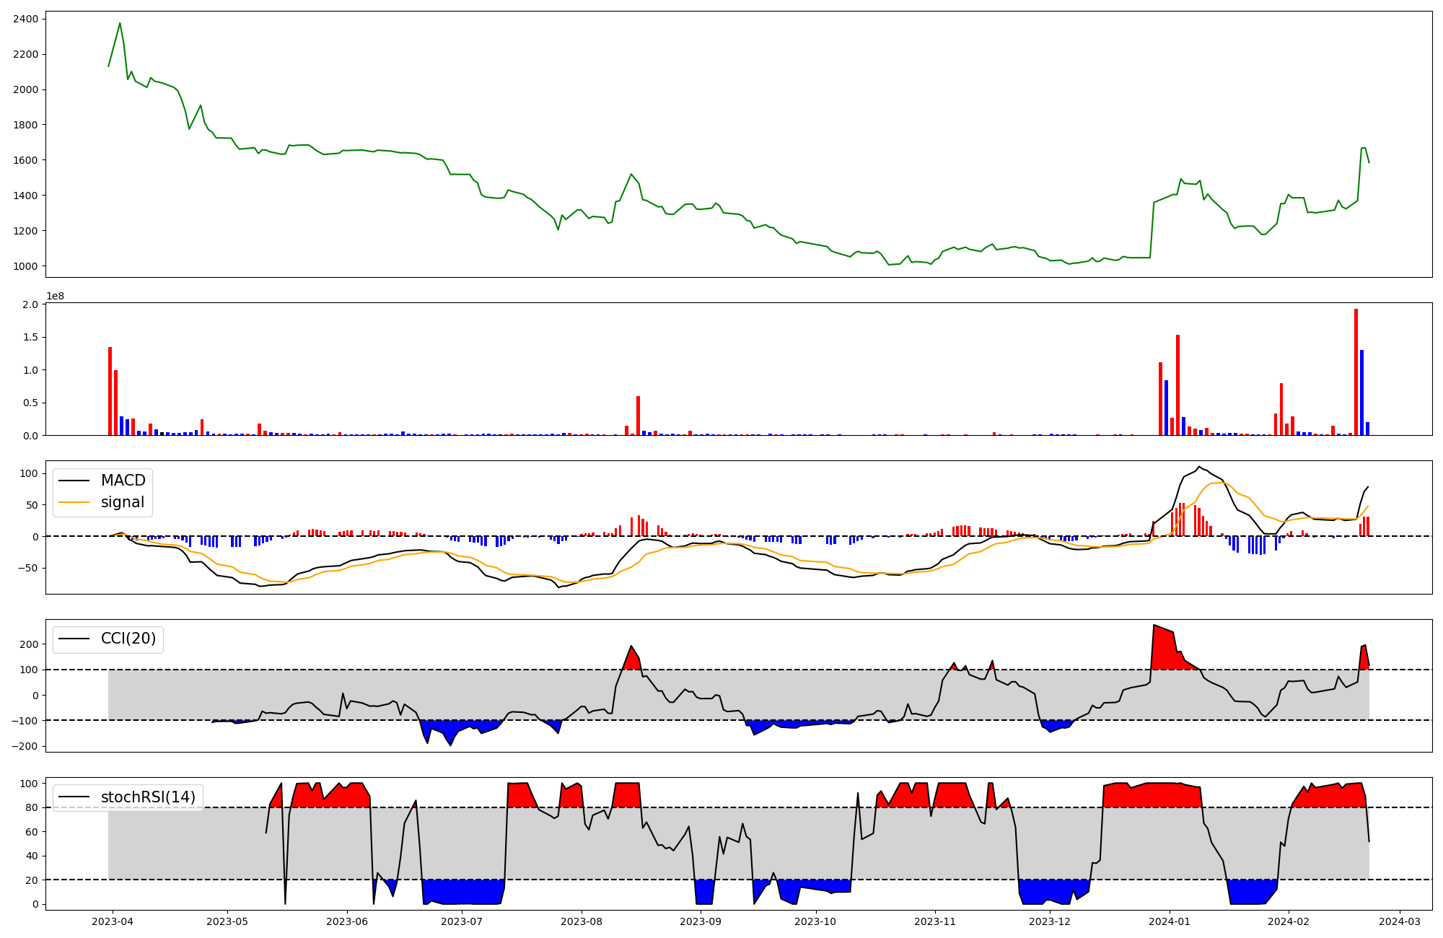Click the CCI(20) legend entry
Image resolution: width=1443 pixels, height=938 pixels.
pos(128,639)
